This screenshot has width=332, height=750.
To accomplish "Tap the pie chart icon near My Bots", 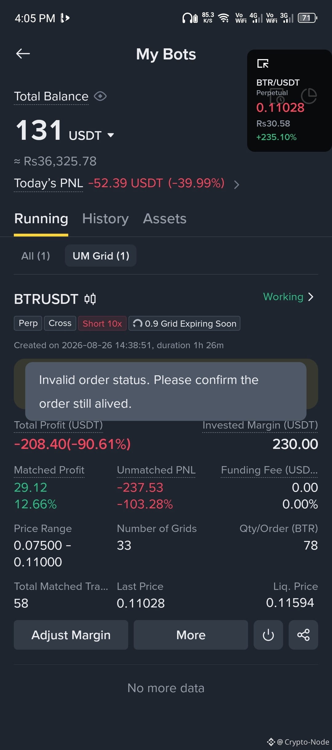I will [309, 96].
